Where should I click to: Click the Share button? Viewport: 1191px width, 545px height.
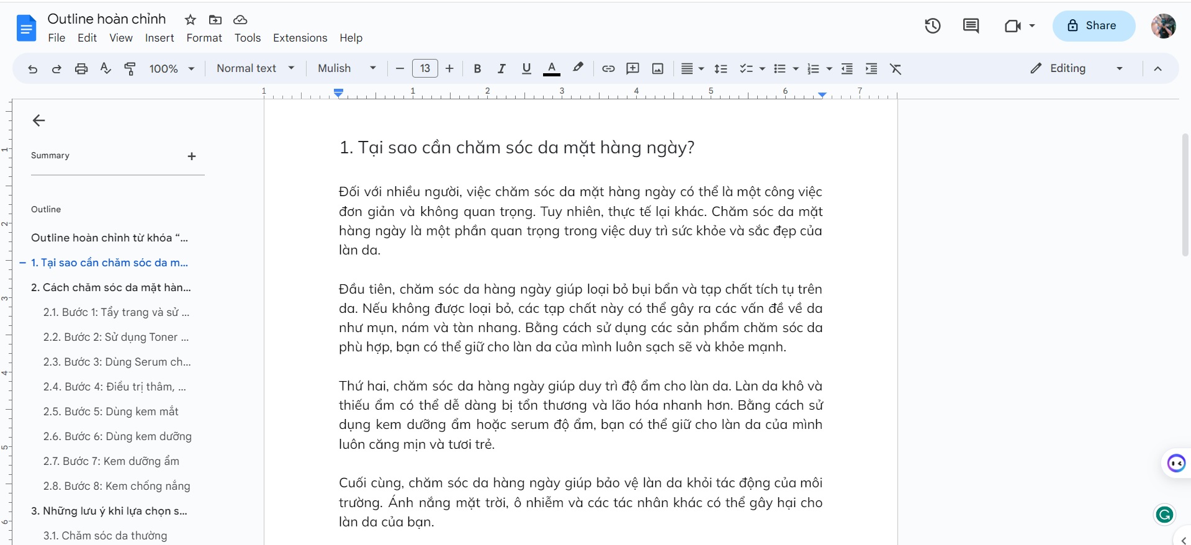click(1093, 26)
